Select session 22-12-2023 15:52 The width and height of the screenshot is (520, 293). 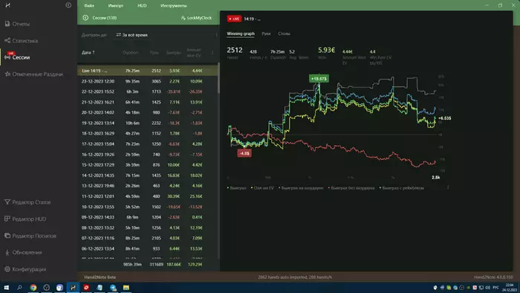[x=148, y=91]
